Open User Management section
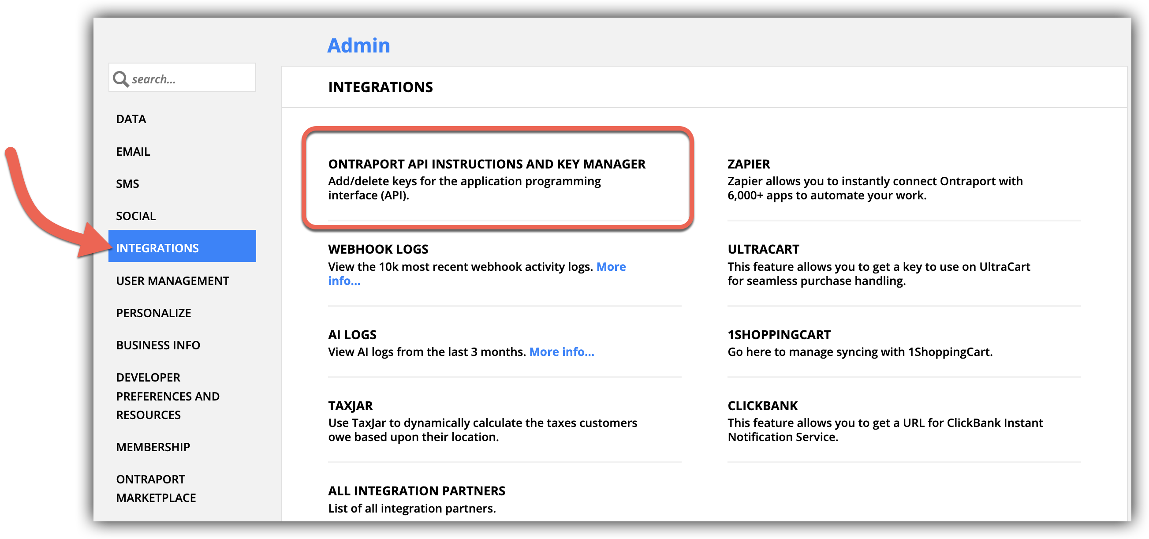 pyautogui.click(x=172, y=281)
